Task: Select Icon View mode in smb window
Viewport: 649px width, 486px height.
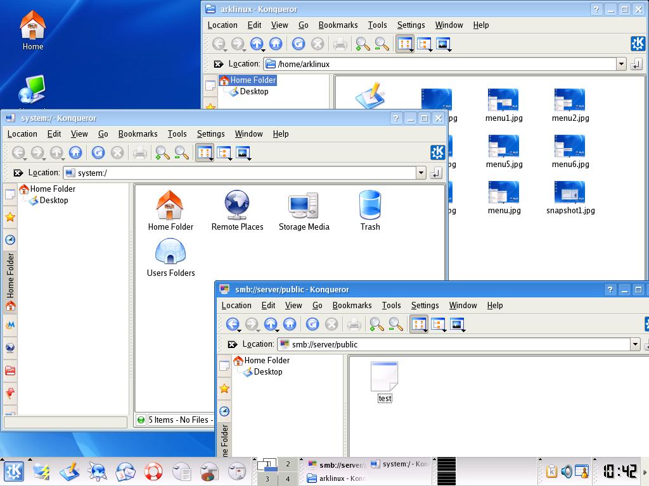Action: [x=418, y=325]
